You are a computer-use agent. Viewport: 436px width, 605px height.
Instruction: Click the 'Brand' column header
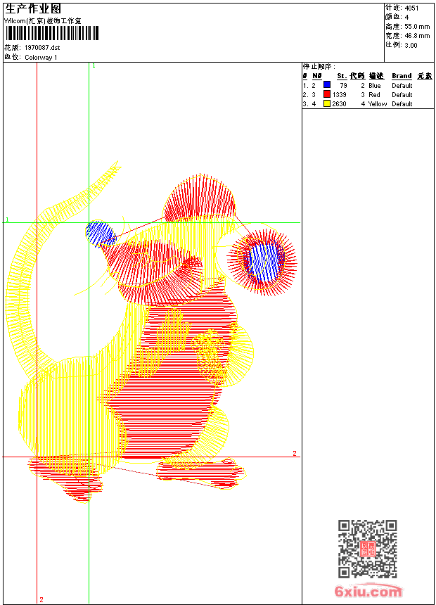[402, 76]
